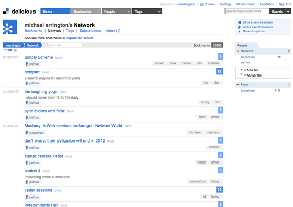
Task: Click the Type a tag input field
Action: click(63, 45)
